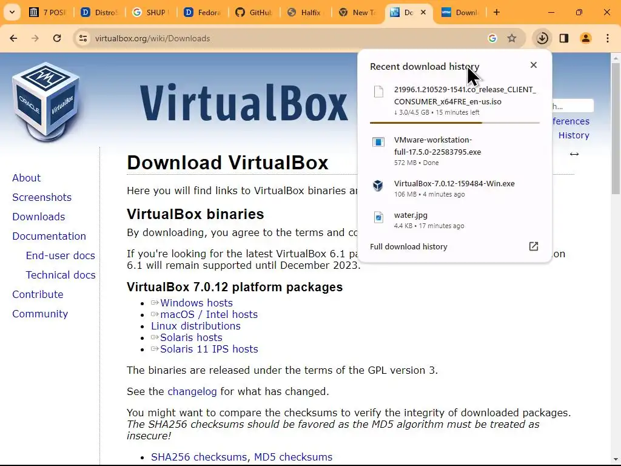
Task: Open Chrome three-dot menu
Action: click(x=608, y=38)
